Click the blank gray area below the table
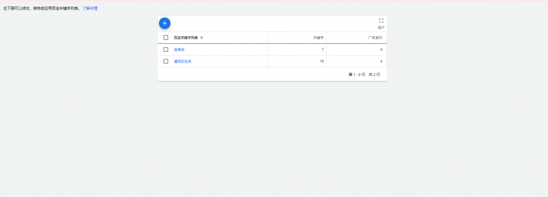Screen dimensions: 548x197 [x=272, y=140]
